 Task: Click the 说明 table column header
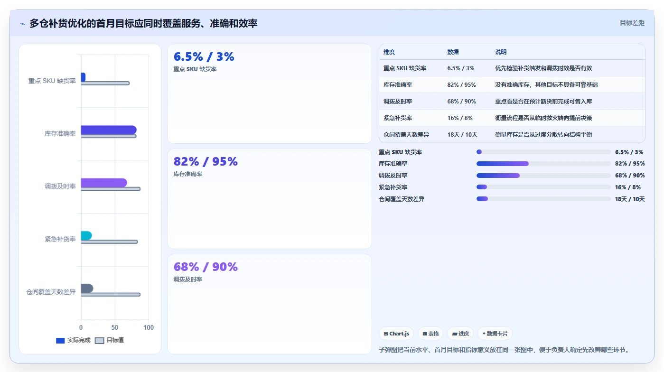point(501,52)
